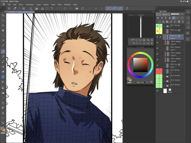191x143 pixels.
Task: Hide the Paper layer eye icon
Action: click(157, 91)
